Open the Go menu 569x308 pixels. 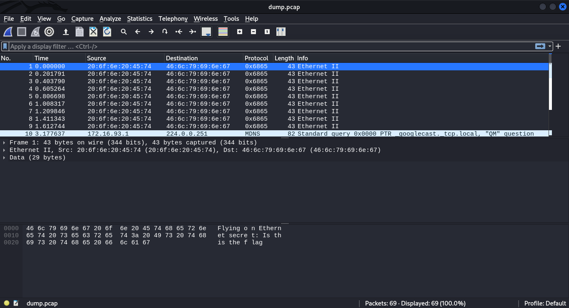[x=61, y=19]
